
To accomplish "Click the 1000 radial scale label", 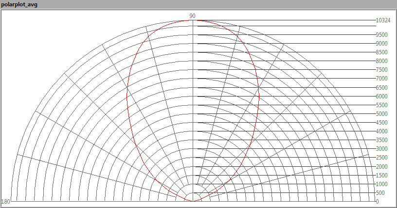I will (x=381, y=184).
